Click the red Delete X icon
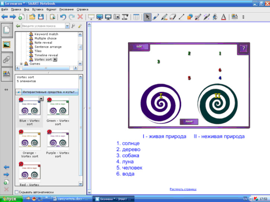This screenshot has width=270, height=202. [x=80, y=17]
